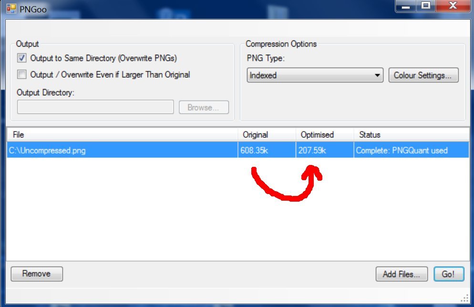Image resolution: width=474 pixels, height=307 pixels.
Task: Minimize the PNGoo window
Action: click(x=406, y=6)
